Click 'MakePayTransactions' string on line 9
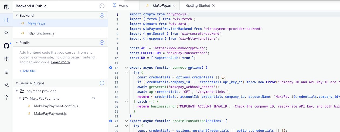This screenshot has width=340, height=132. 187,53
